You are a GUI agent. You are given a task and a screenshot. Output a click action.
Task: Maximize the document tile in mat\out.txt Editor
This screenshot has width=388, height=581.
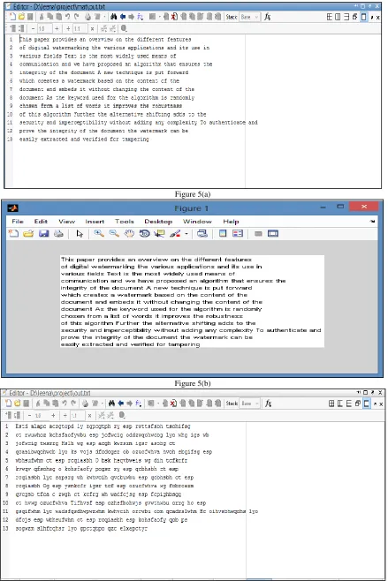click(x=364, y=17)
